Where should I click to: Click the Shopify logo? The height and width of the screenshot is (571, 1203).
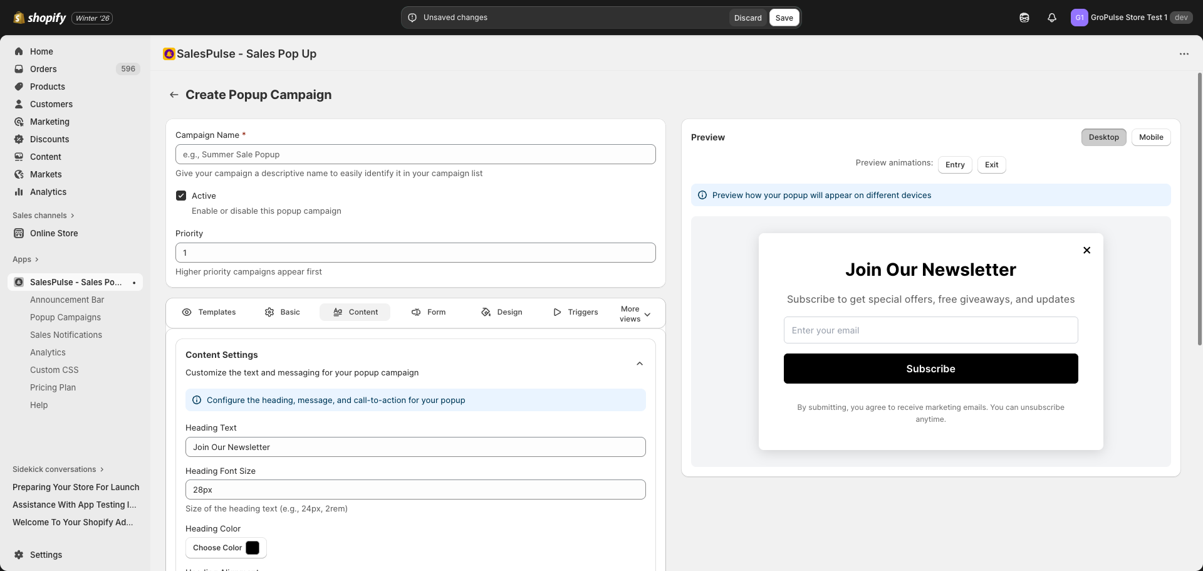40,18
